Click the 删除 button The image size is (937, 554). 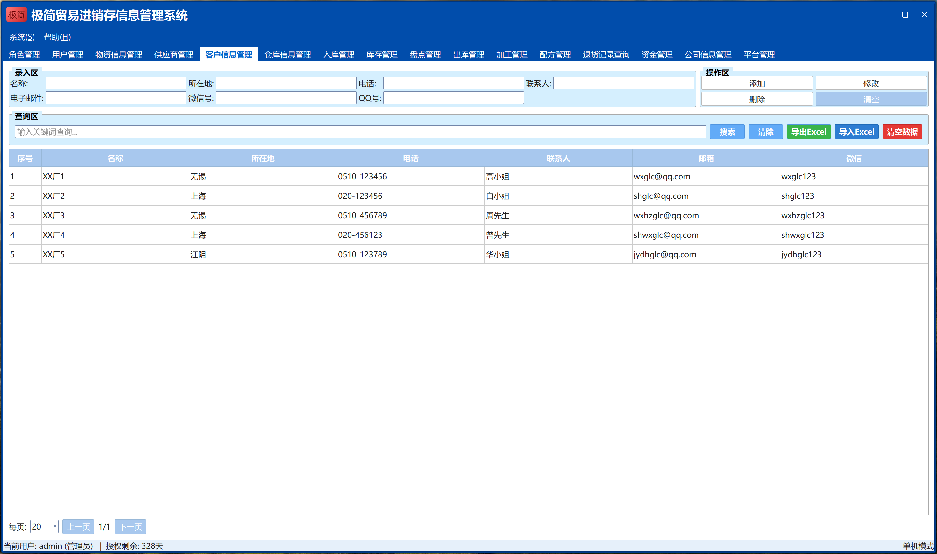coord(757,99)
